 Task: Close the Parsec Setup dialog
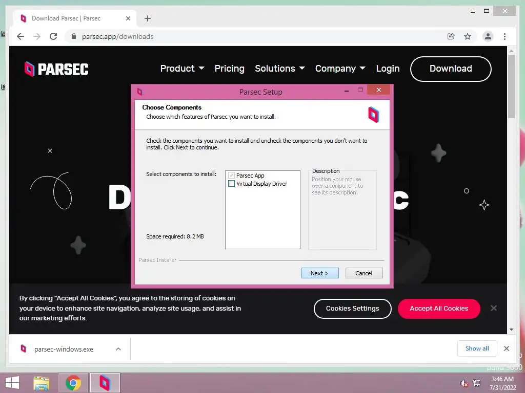(379, 90)
